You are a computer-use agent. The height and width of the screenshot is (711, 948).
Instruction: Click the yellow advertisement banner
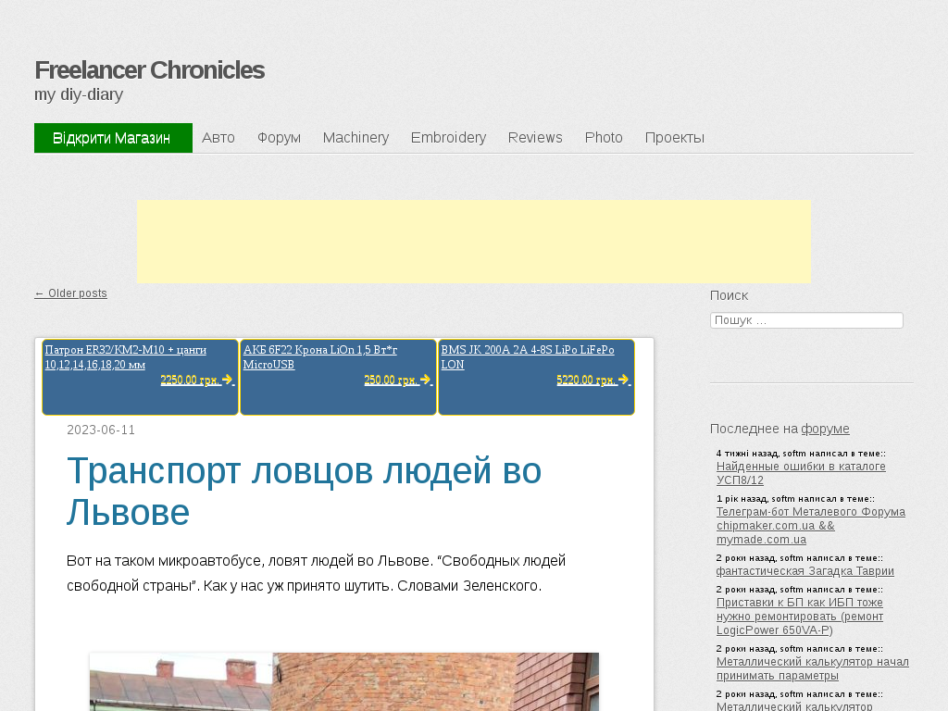point(474,242)
